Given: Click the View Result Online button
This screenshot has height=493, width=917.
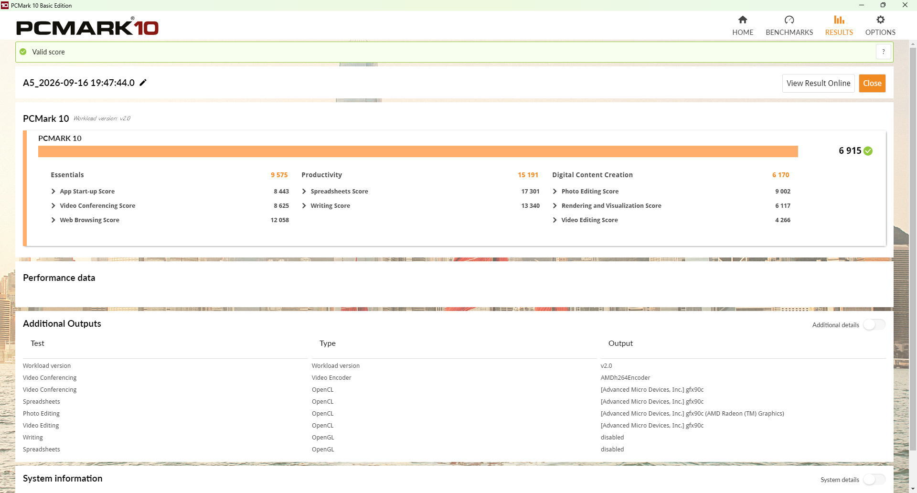Looking at the screenshot, I should tap(818, 83).
